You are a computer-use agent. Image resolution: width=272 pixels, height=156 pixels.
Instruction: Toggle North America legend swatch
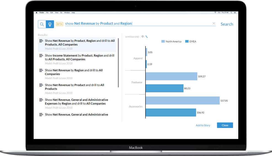pyautogui.click(x=163, y=41)
